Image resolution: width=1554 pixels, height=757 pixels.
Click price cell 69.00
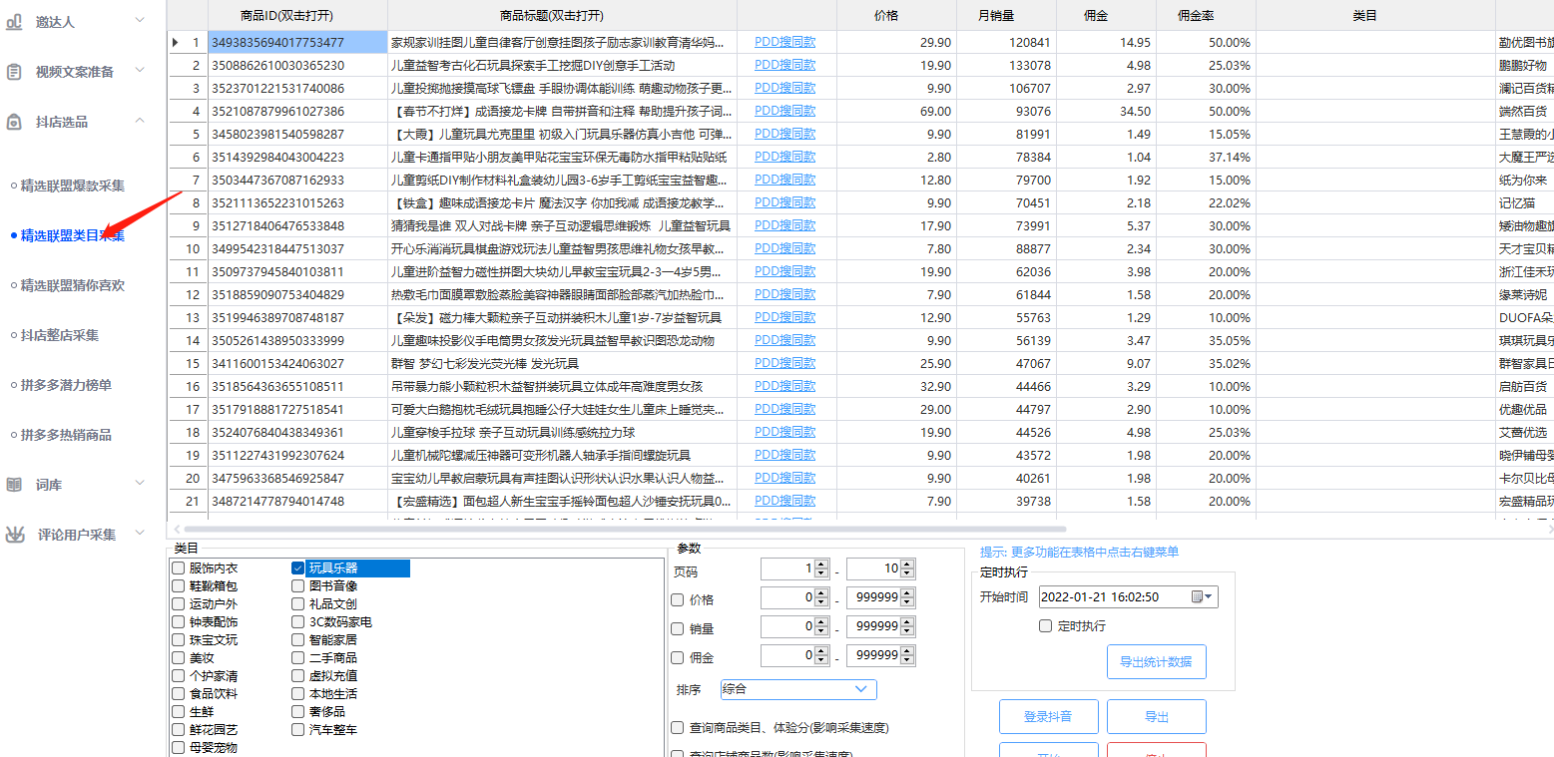pos(896,111)
